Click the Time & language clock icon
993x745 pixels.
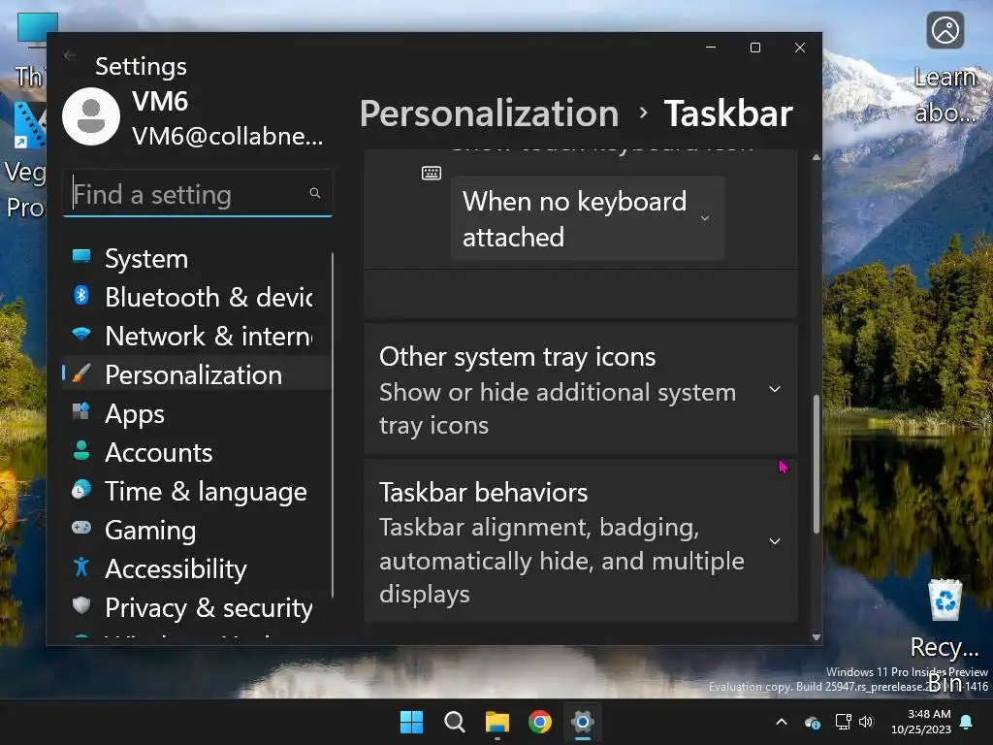(81, 489)
